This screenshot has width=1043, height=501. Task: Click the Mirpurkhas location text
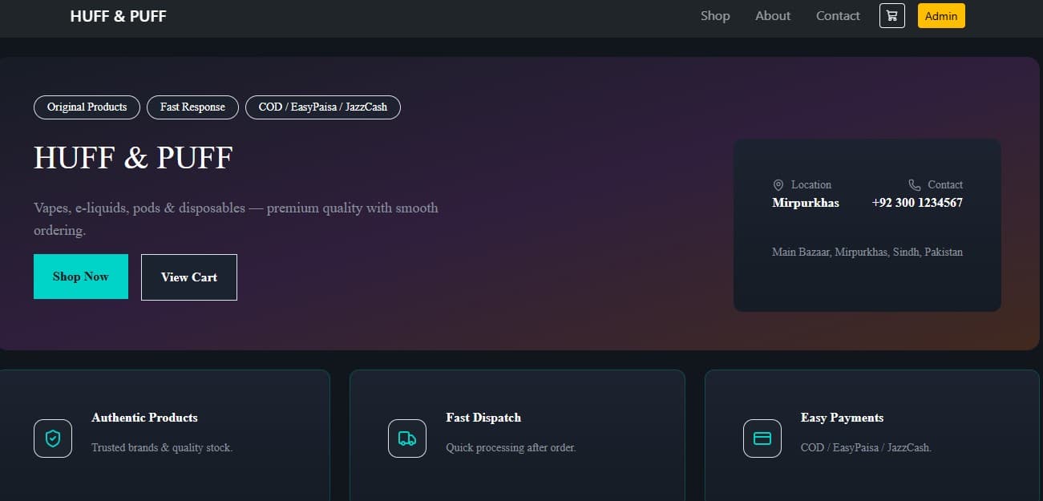806,203
